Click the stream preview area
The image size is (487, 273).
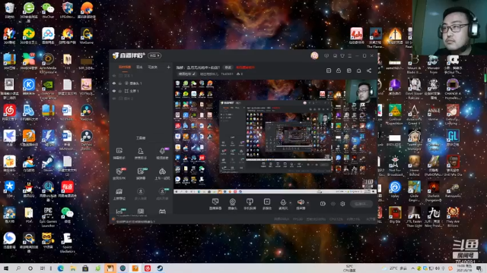click(275, 136)
